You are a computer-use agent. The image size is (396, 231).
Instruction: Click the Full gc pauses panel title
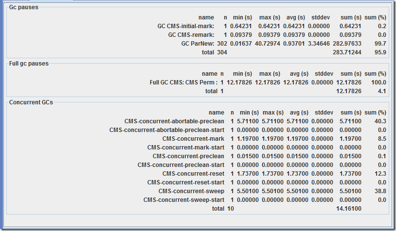29,63
